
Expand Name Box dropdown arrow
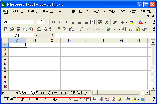pos(37,35)
